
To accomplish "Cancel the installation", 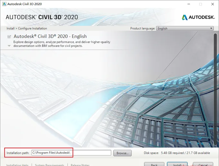I will pyautogui.click(x=203, y=164).
